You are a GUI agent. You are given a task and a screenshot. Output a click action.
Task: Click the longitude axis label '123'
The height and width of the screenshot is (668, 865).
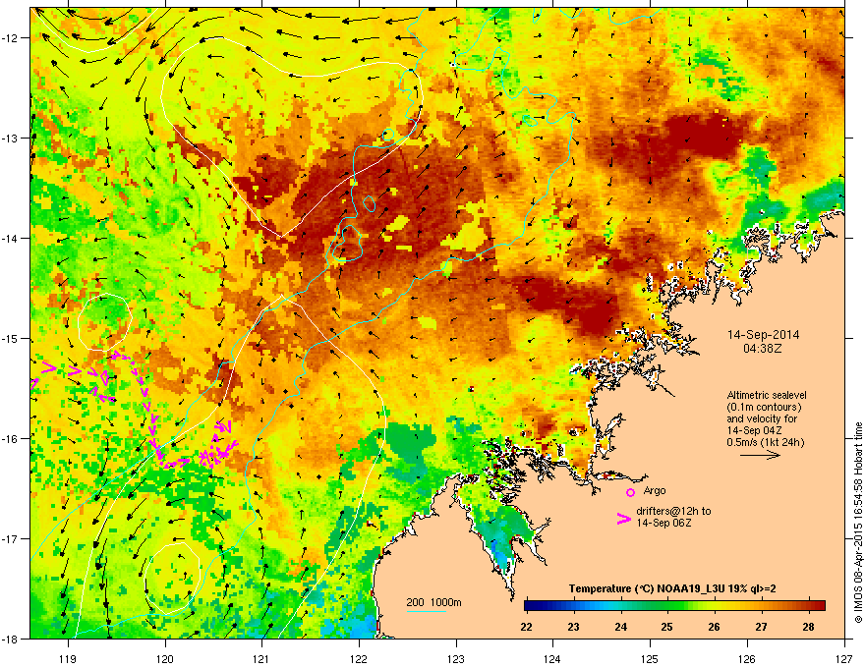click(x=456, y=658)
